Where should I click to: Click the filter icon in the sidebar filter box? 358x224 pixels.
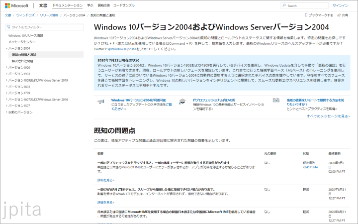(9, 26)
